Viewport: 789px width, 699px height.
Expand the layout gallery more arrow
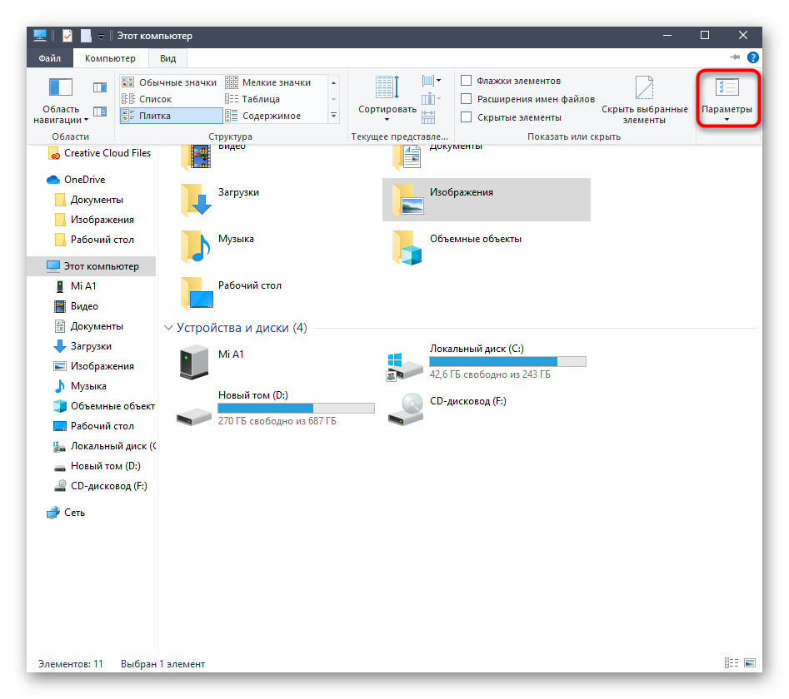click(333, 116)
